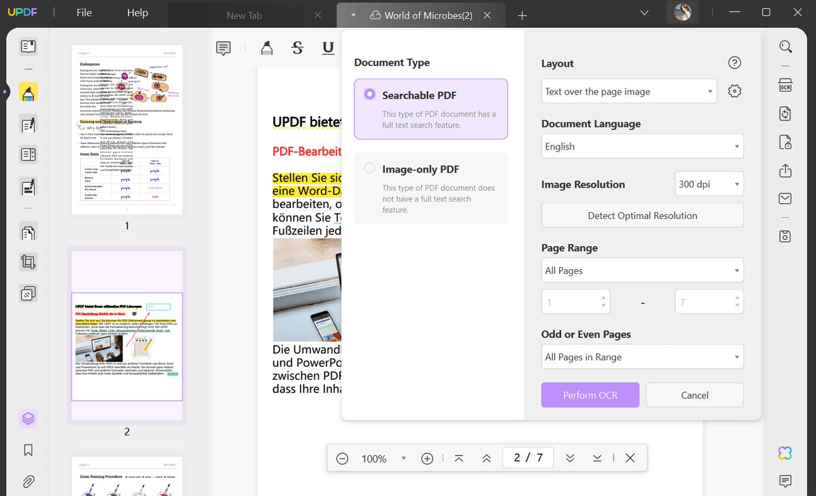Open the Send by email icon
This screenshot has width=816, height=496.
(x=785, y=198)
